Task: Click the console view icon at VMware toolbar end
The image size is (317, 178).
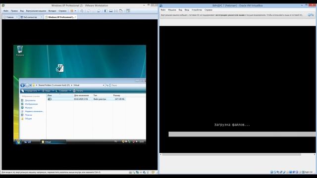Action: click(x=128, y=11)
